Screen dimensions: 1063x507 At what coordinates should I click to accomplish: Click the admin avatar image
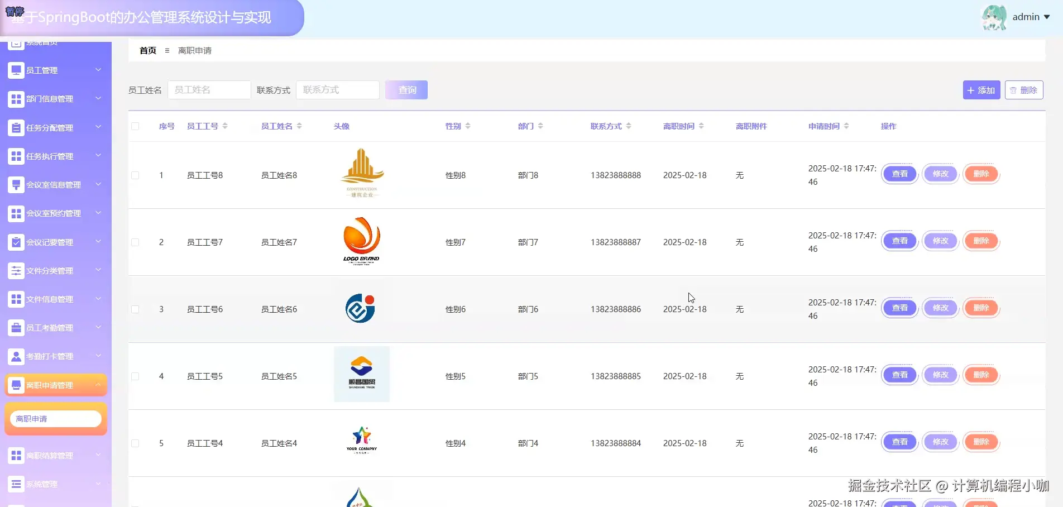[x=994, y=17]
